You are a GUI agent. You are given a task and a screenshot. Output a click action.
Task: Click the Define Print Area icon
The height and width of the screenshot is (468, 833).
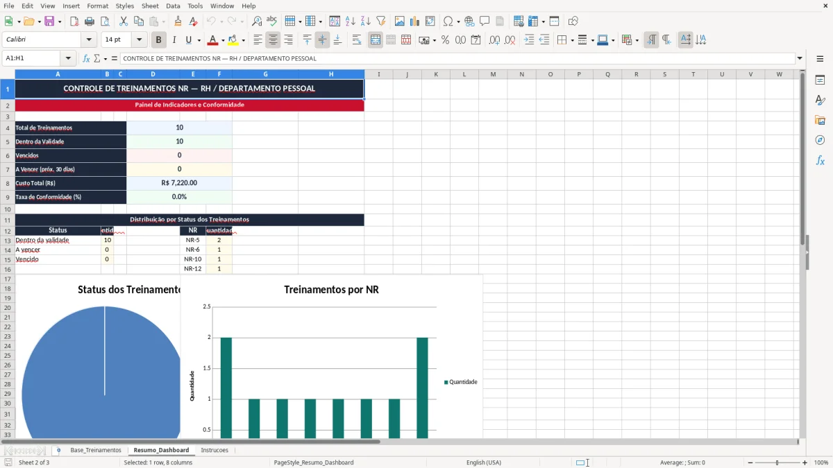518,21
